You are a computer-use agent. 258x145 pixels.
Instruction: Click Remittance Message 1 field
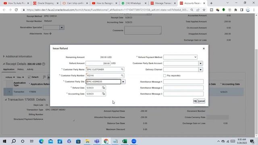(x=183, y=82)
